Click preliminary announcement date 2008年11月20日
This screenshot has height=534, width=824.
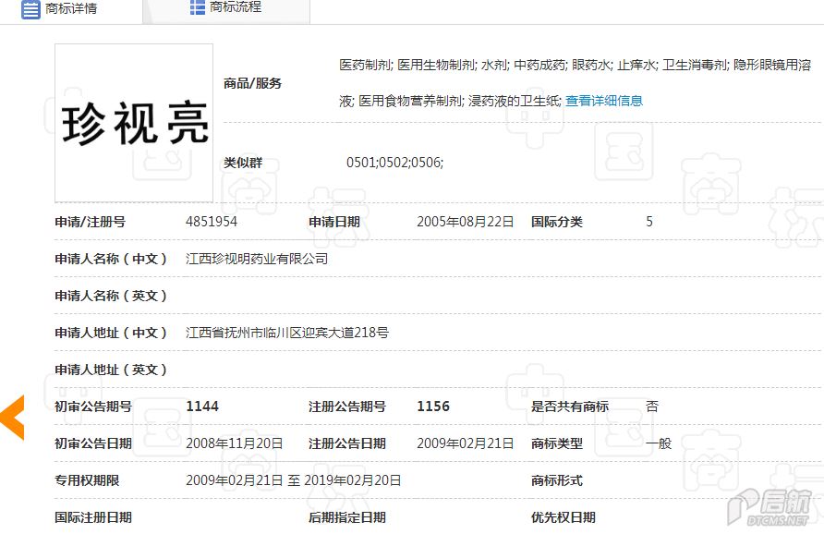click(235, 443)
